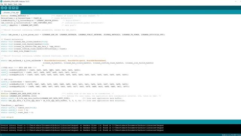Click the 'lmh_confirm g_CurrentConfirm' line
The height and width of the screenshot is (136, 241).
coord(27,23)
